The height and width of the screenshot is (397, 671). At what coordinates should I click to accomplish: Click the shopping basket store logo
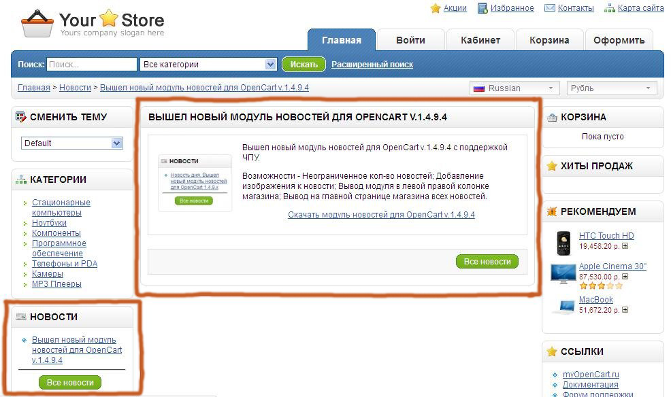[x=37, y=24]
